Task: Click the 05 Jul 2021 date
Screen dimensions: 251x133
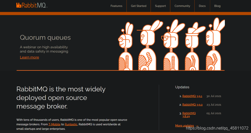Action: tap(214, 113)
